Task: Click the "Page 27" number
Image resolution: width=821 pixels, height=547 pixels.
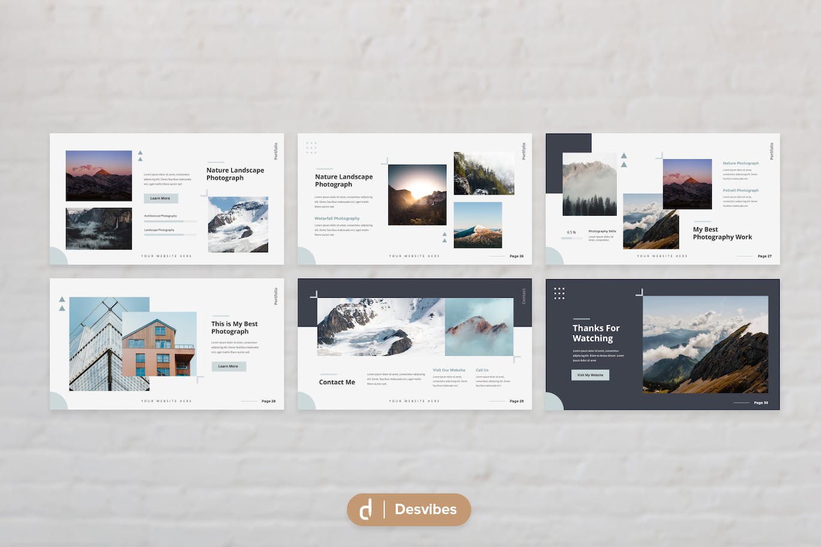Action: pos(765,256)
